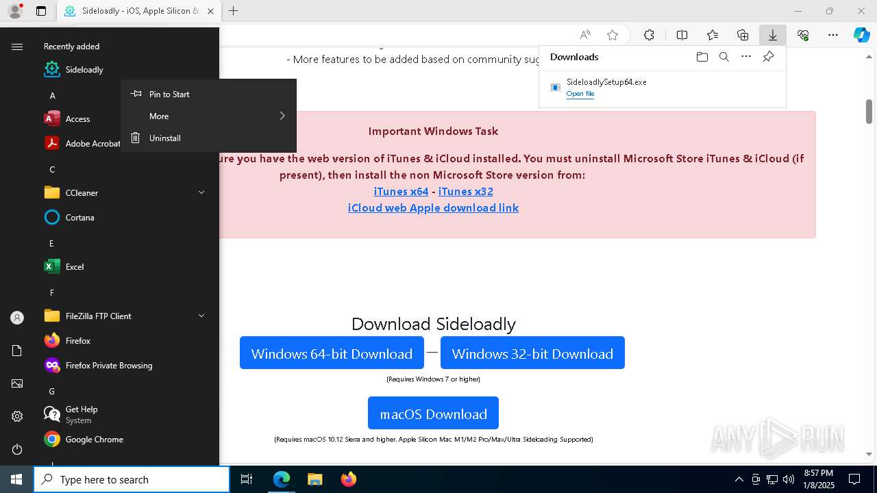877x493 pixels.
Task: Pin the Downloads panel
Action: [768, 57]
